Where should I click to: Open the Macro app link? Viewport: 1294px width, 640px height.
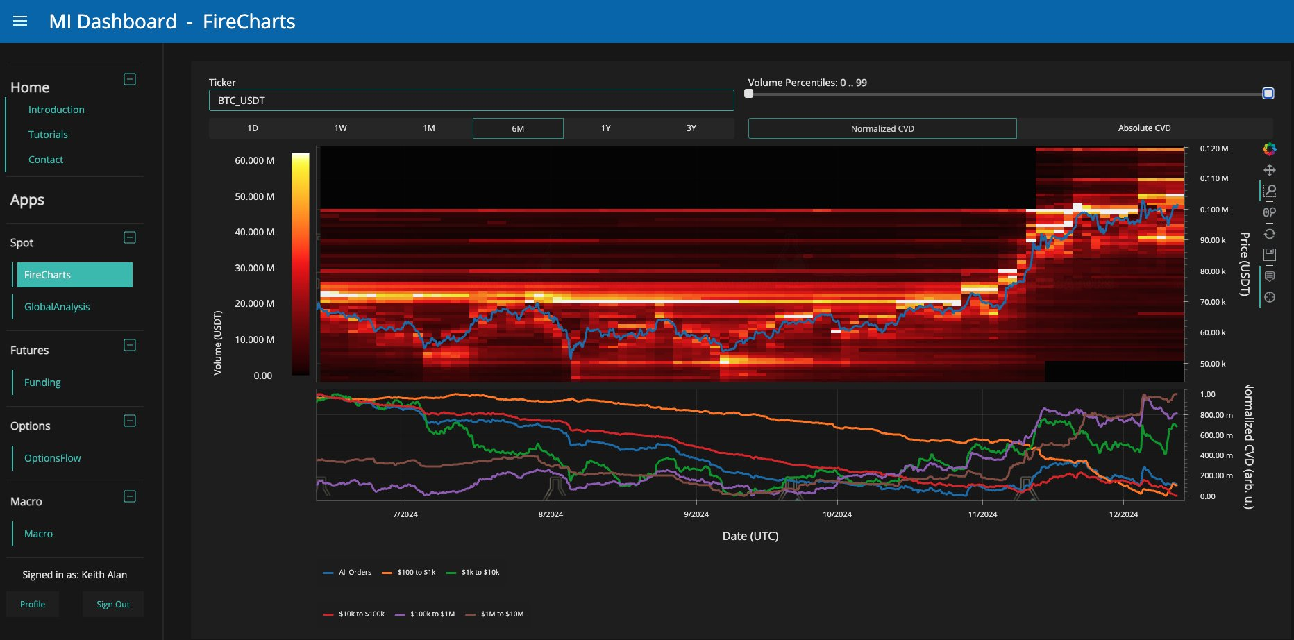pyautogui.click(x=38, y=534)
